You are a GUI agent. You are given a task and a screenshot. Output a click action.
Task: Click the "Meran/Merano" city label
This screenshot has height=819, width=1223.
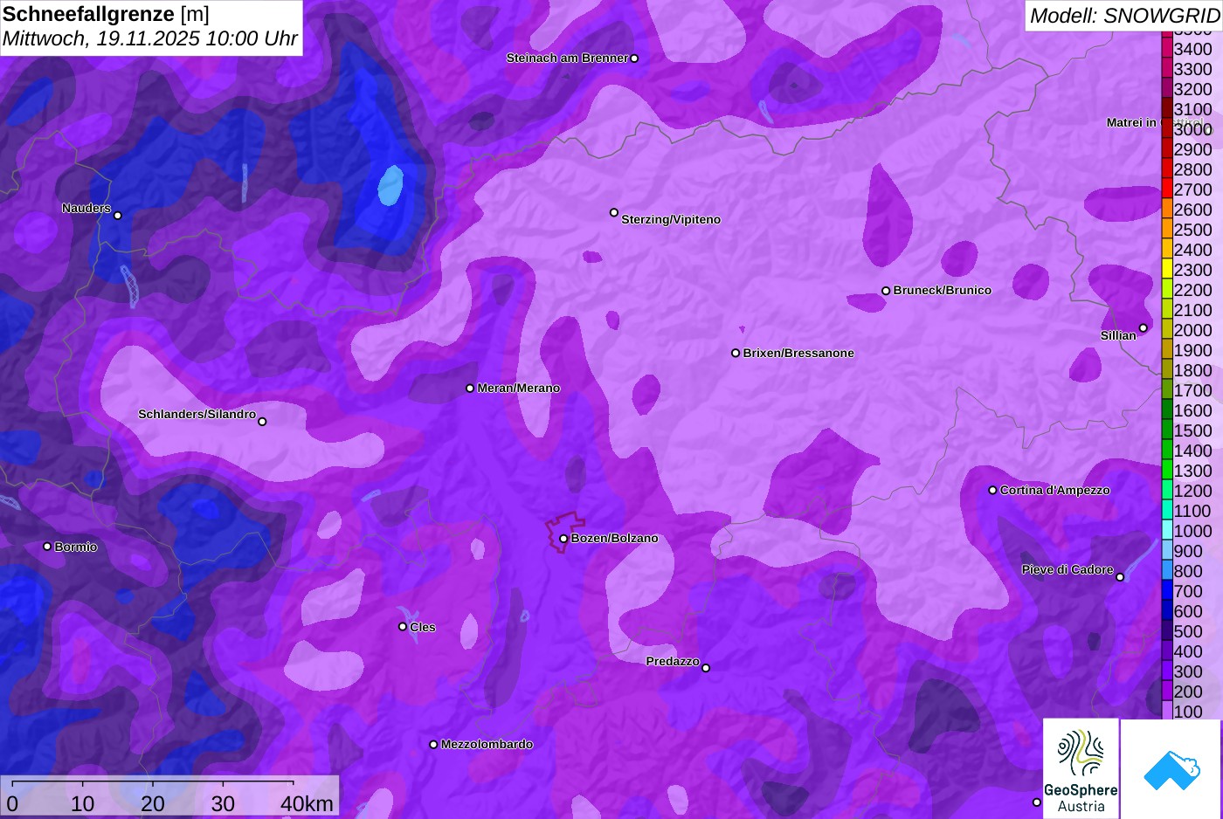(519, 389)
